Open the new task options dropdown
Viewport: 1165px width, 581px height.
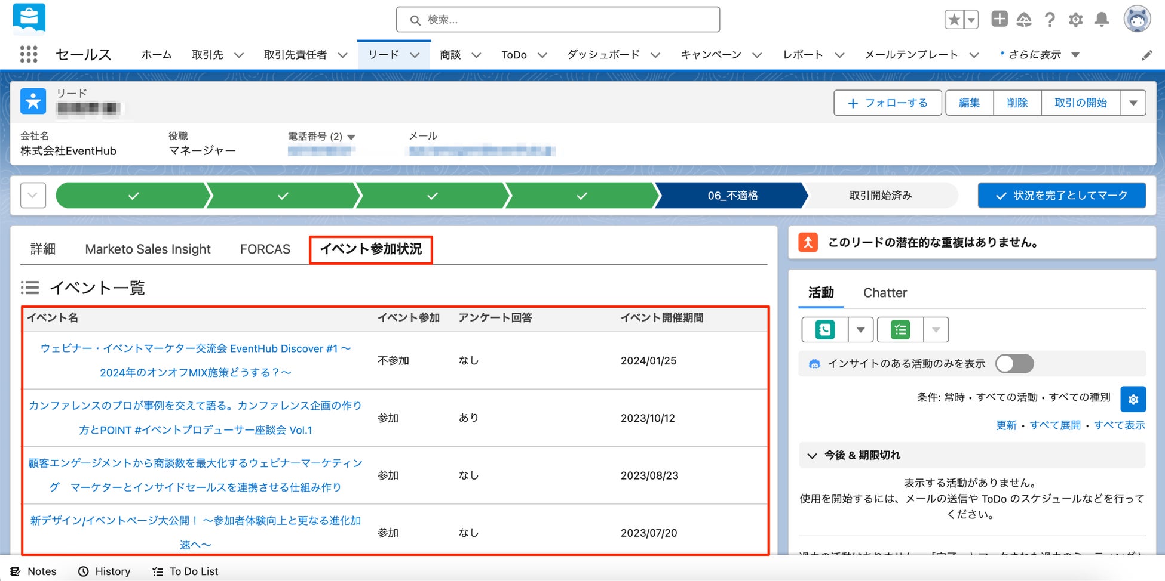(x=936, y=329)
